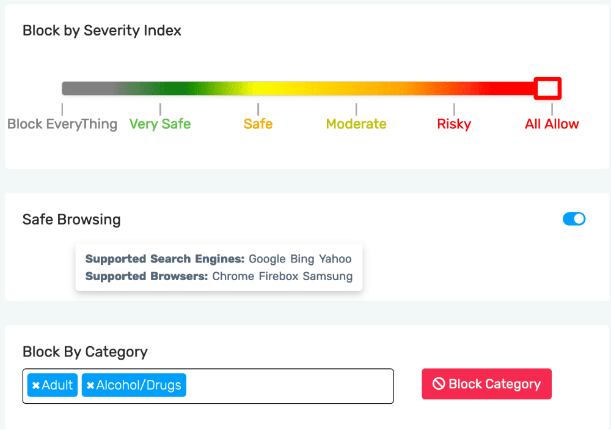This screenshot has width=611, height=430.
Task: Click the Alcohol/Drugs tag label
Action: tap(139, 385)
